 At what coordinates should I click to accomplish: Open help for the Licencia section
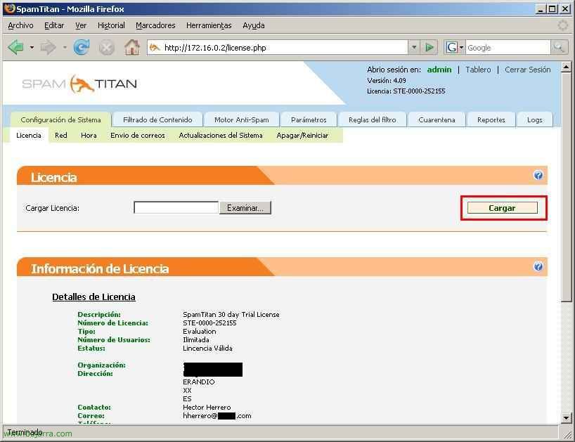click(x=538, y=175)
